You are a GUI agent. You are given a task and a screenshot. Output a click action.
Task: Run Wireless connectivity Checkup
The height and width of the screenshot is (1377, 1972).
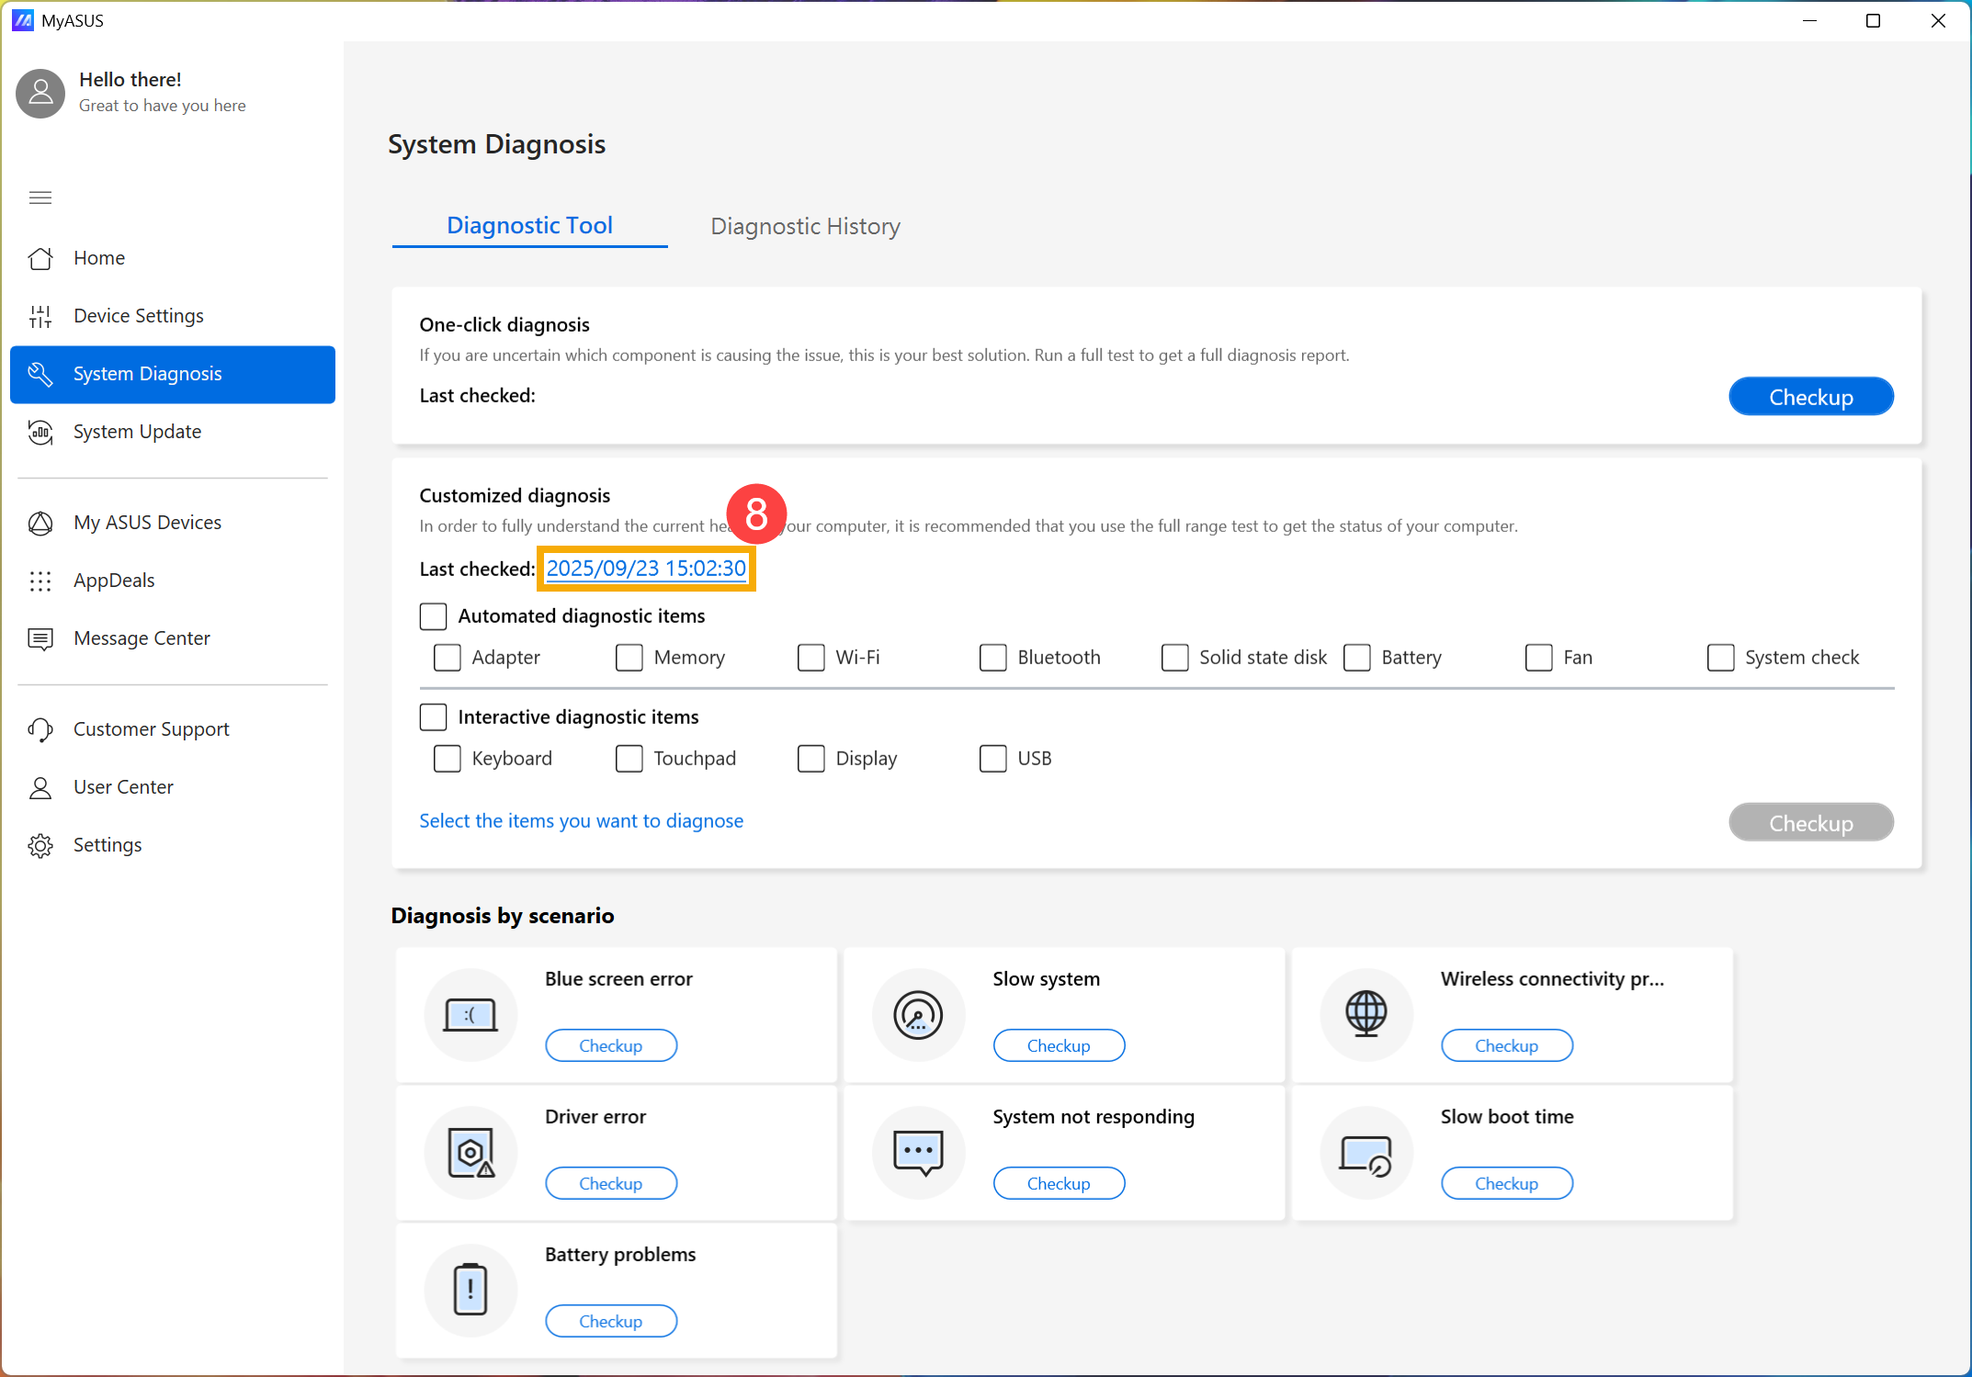1507,1045
